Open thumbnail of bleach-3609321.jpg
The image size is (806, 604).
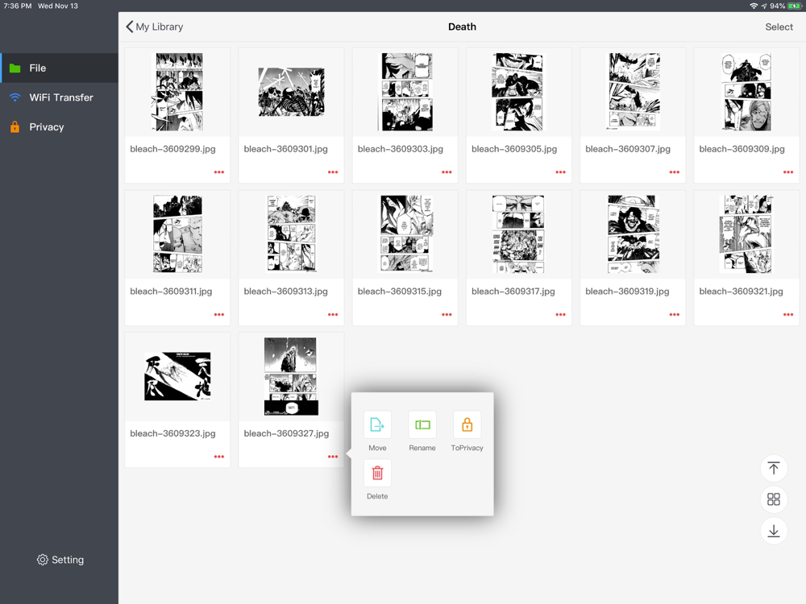click(x=746, y=234)
